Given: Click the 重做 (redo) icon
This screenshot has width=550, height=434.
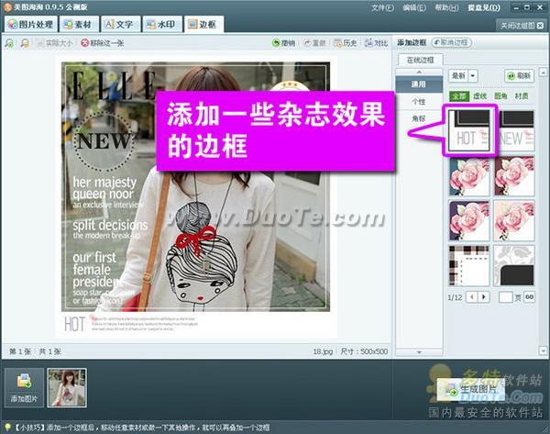Looking at the screenshot, I should (313, 43).
